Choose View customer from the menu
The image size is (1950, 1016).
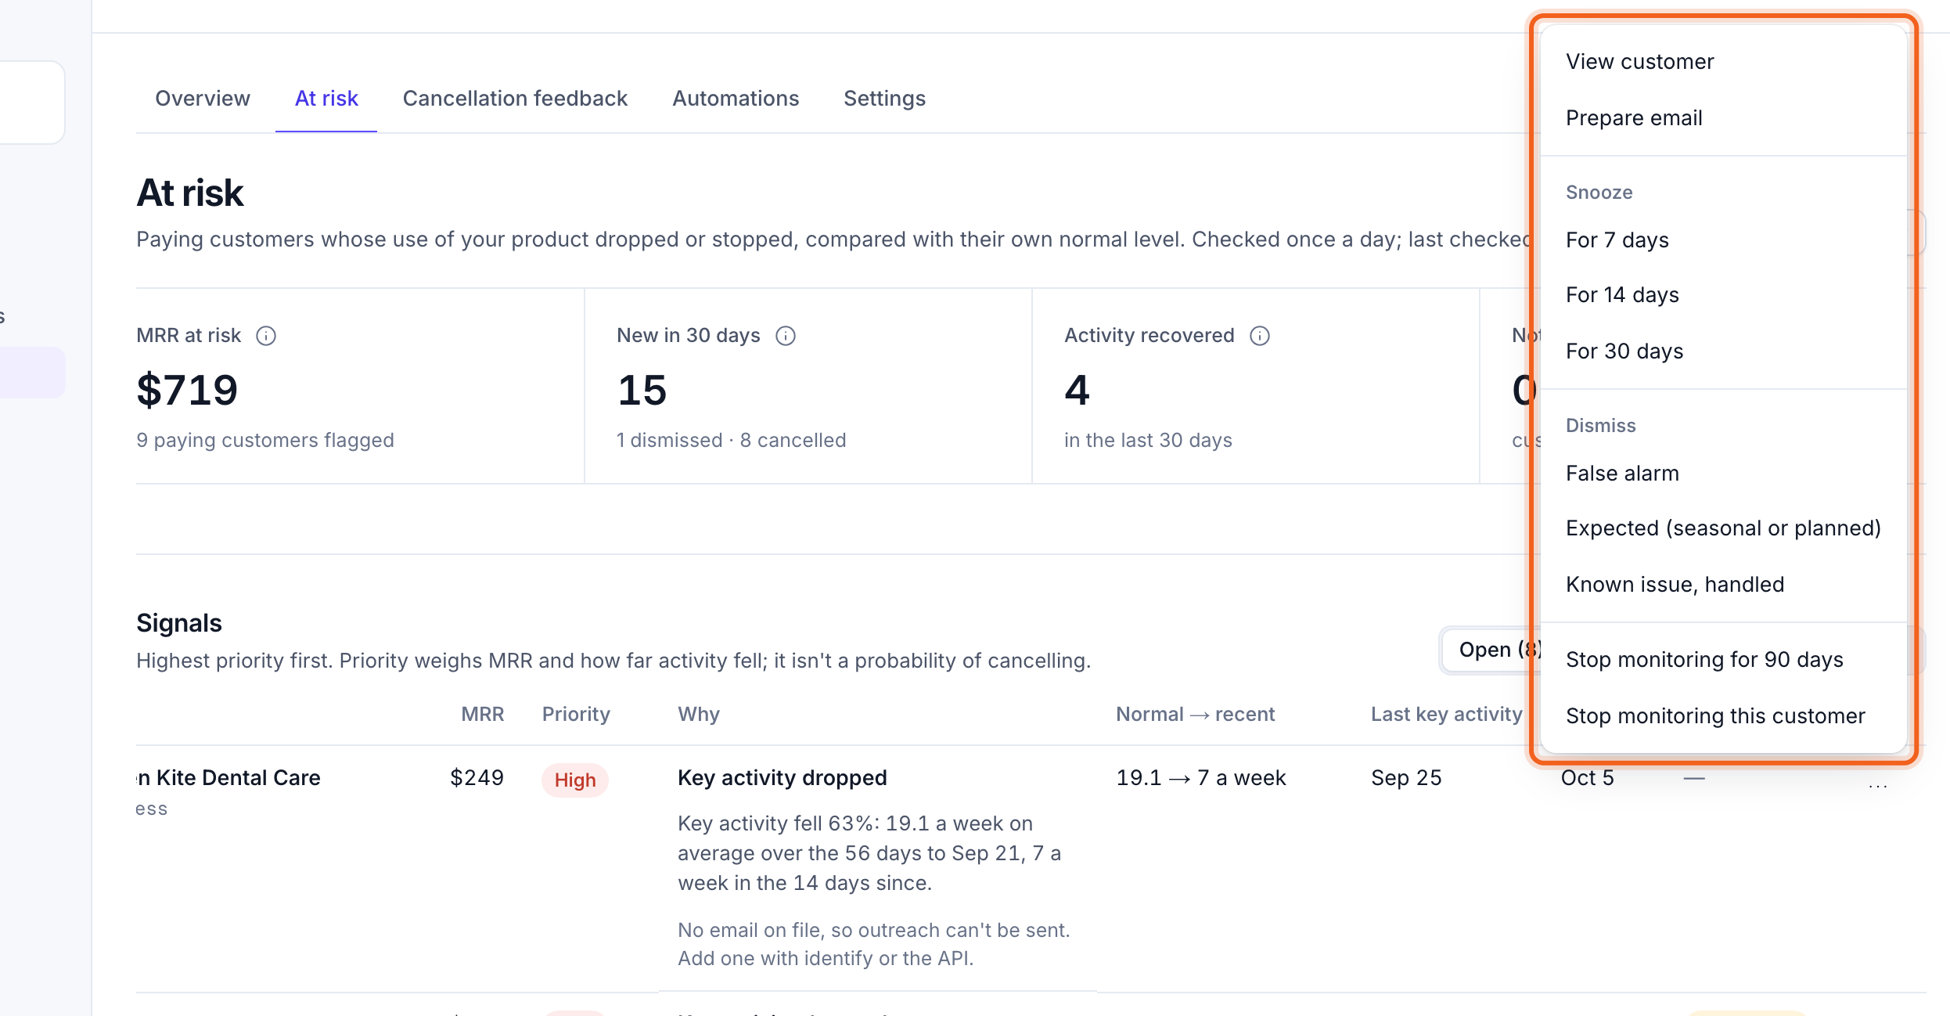coord(1723,62)
